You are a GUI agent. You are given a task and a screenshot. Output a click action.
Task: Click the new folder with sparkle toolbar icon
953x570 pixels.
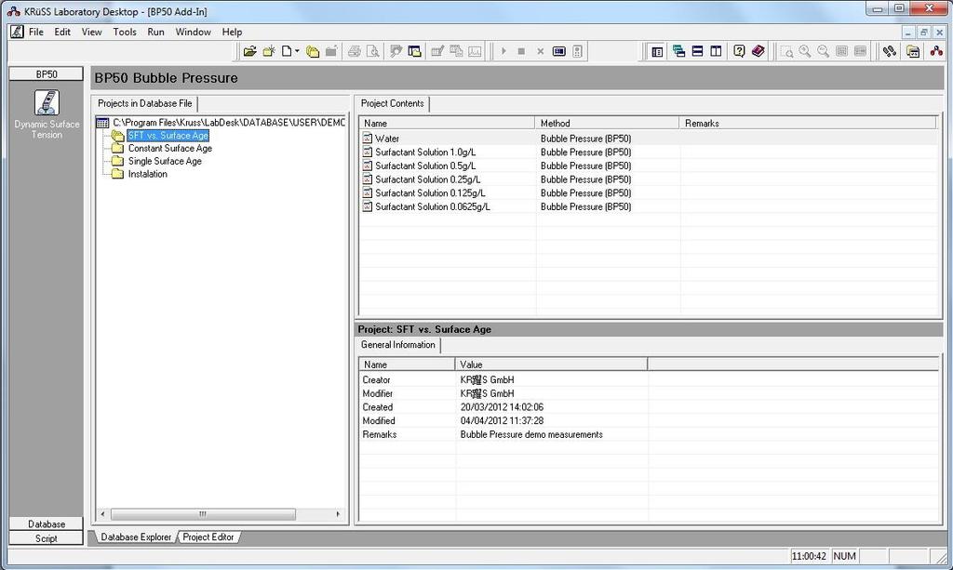[269, 51]
